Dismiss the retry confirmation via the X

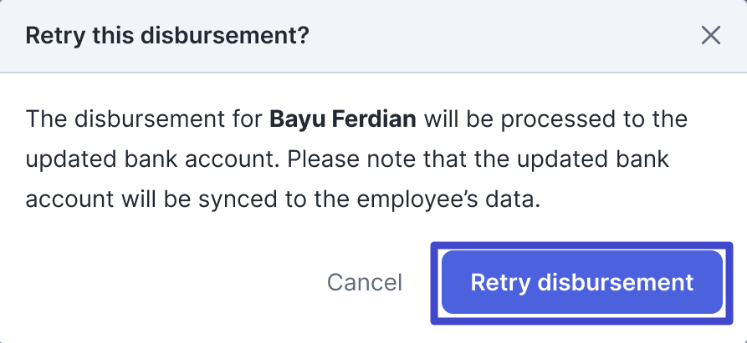[x=711, y=35]
